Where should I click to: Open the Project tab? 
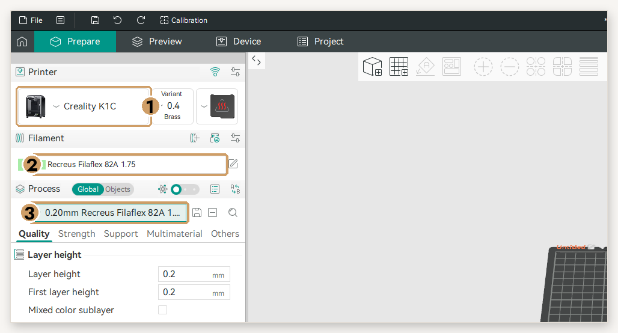(x=320, y=41)
